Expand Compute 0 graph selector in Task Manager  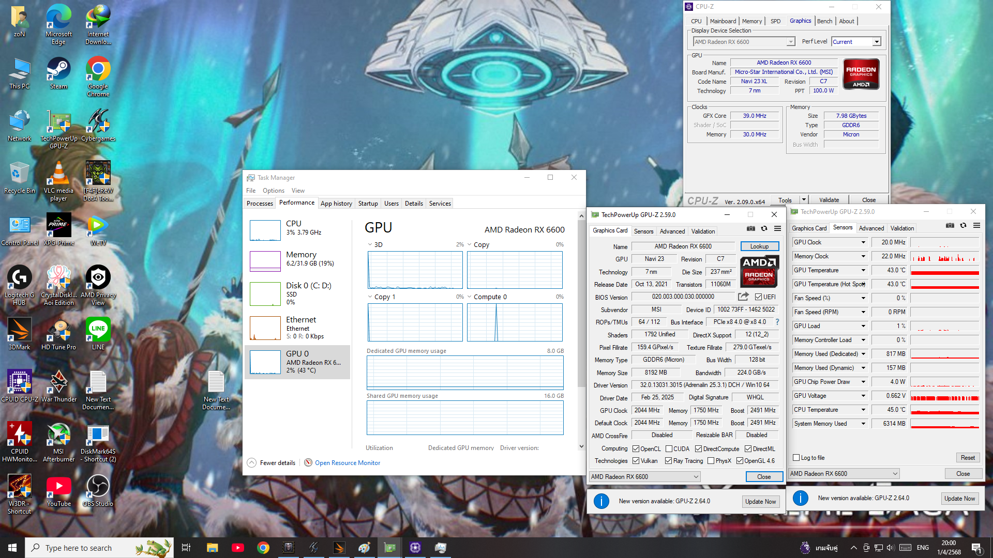click(x=470, y=297)
